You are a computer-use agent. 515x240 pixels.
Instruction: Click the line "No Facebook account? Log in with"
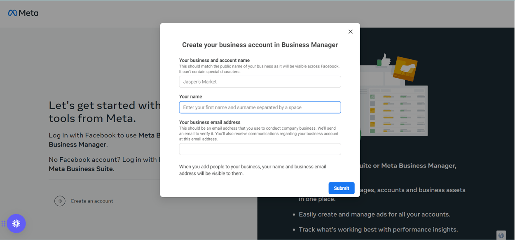pos(105,159)
